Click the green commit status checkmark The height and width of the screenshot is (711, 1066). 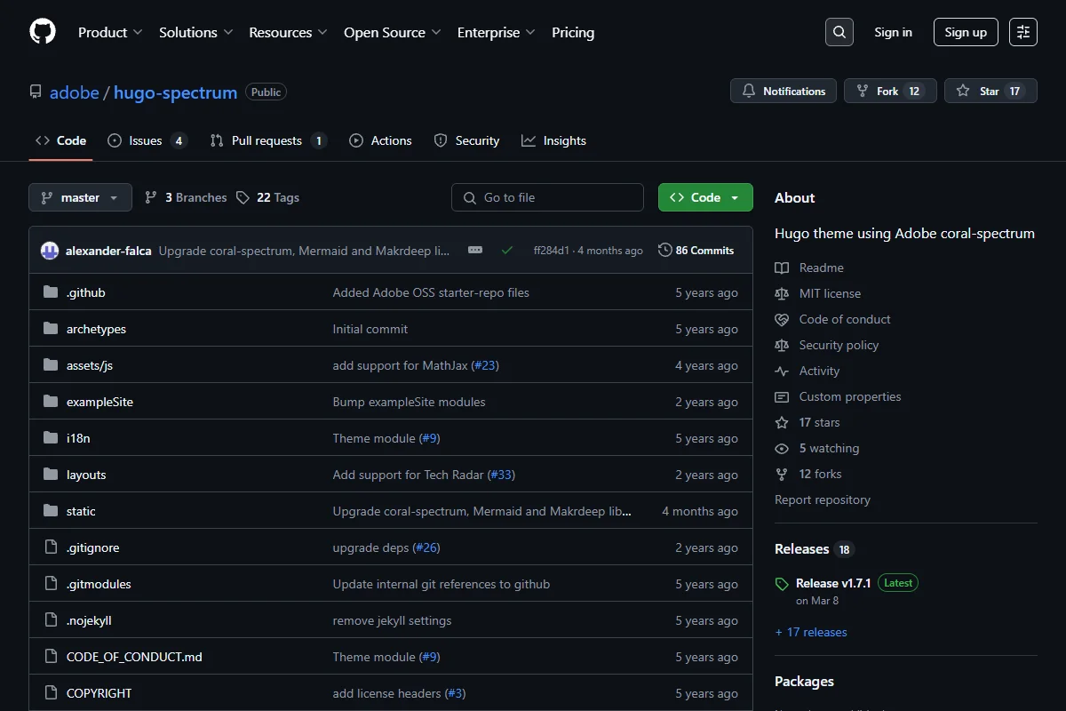tap(507, 251)
